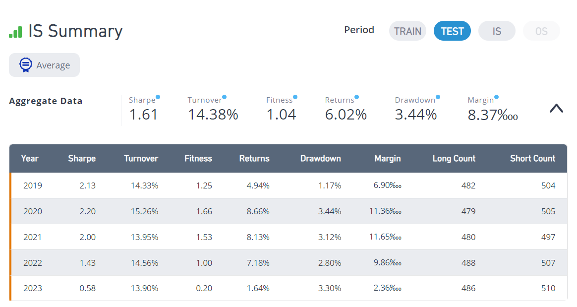
Task: Switch period to IS
Action: tap(497, 31)
